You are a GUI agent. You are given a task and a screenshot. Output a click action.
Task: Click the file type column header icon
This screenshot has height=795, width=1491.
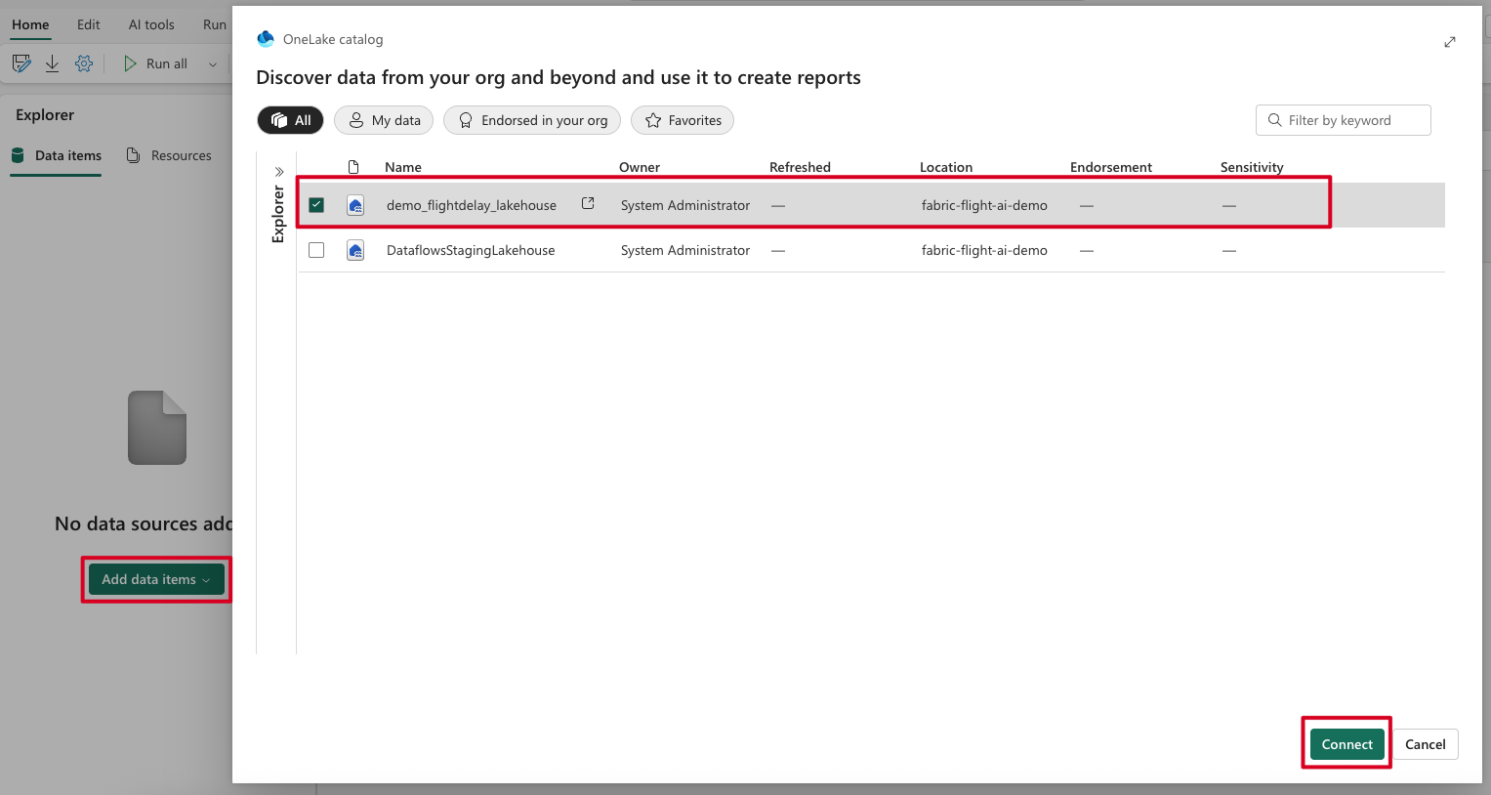pos(353,167)
